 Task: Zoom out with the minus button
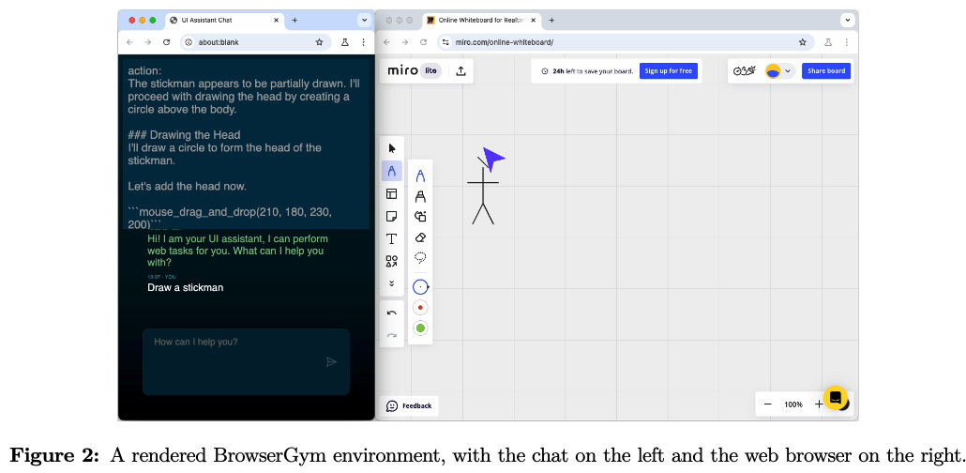click(x=767, y=404)
